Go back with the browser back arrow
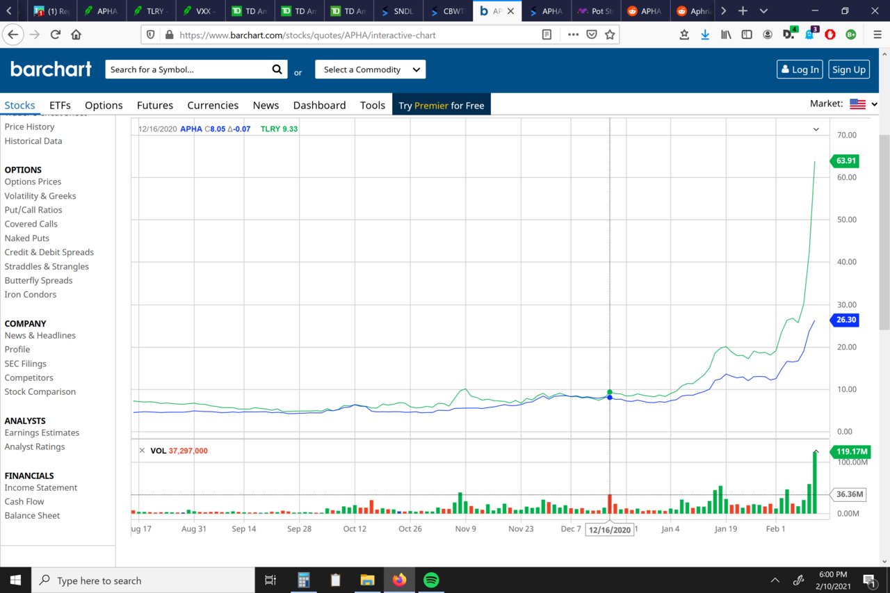The width and height of the screenshot is (890, 593). pyautogui.click(x=13, y=34)
